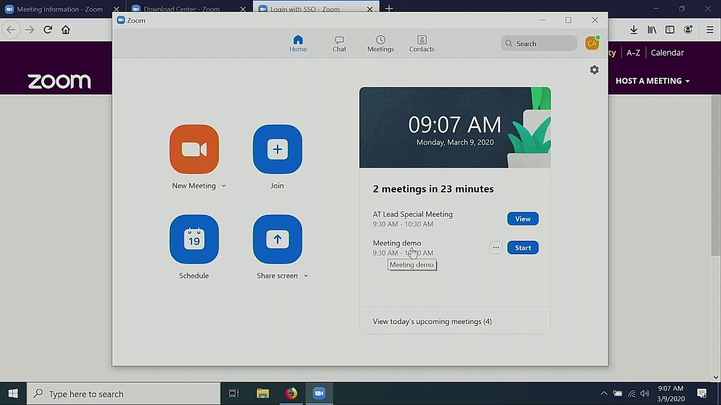Image resolution: width=721 pixels, height=405 pixels.
Task: Click the blue Join plus icon
Action: click(278, 149)
